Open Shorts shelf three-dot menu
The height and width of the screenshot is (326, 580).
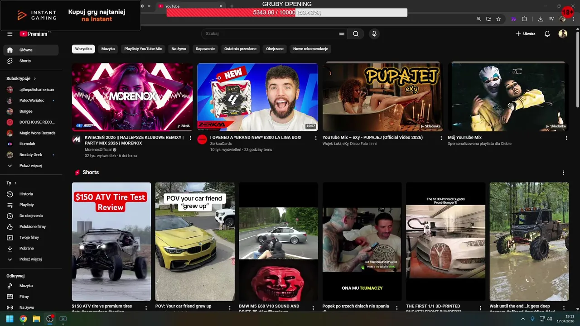click(x=564, y=173)
